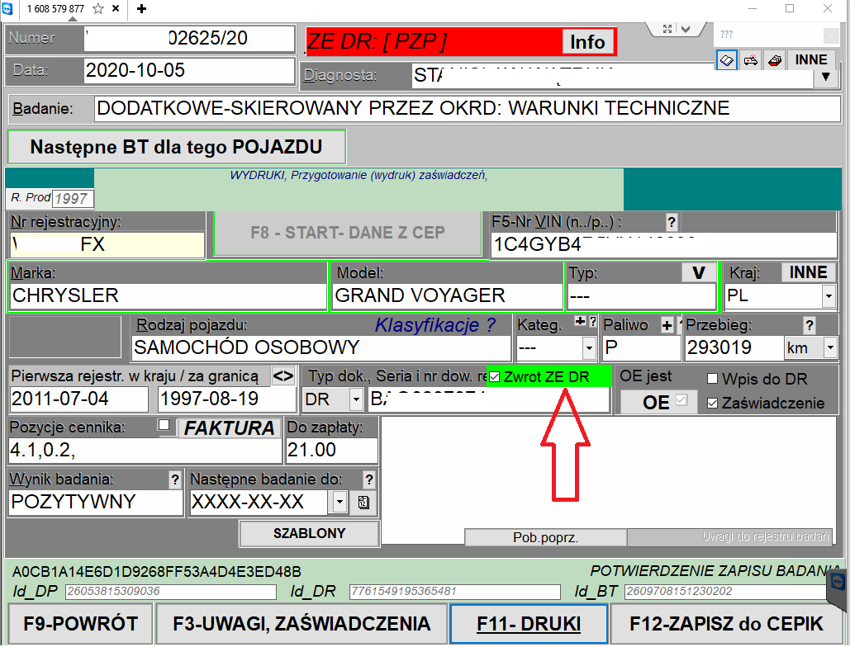
Task: Expand the mileage unit km dropdown
Action: pos(833,348)
